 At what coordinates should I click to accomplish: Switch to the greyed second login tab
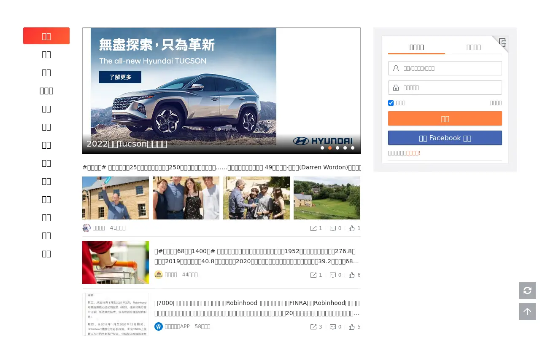(473, 47)
